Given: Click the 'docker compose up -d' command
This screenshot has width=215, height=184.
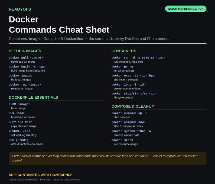Looking at the screenshot, I should point(129,113).
